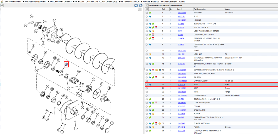Image resolution: width=278 pixels, height=134 pixels.
Task: Click the box icon on LOCK NUT row
Action: (x=150, y=54)
